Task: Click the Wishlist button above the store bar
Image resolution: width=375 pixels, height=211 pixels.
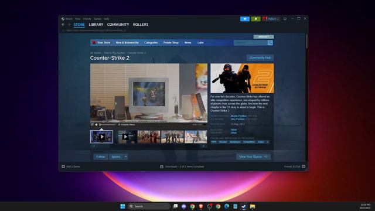Action: (x=264, y=36)
